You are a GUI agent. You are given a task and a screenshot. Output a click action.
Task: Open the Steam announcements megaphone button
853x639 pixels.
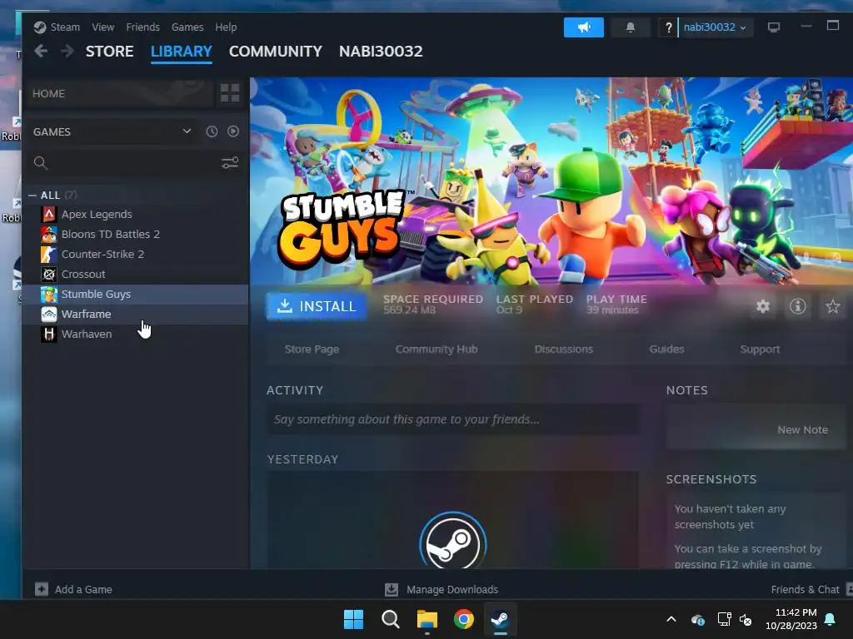[584, 27]
